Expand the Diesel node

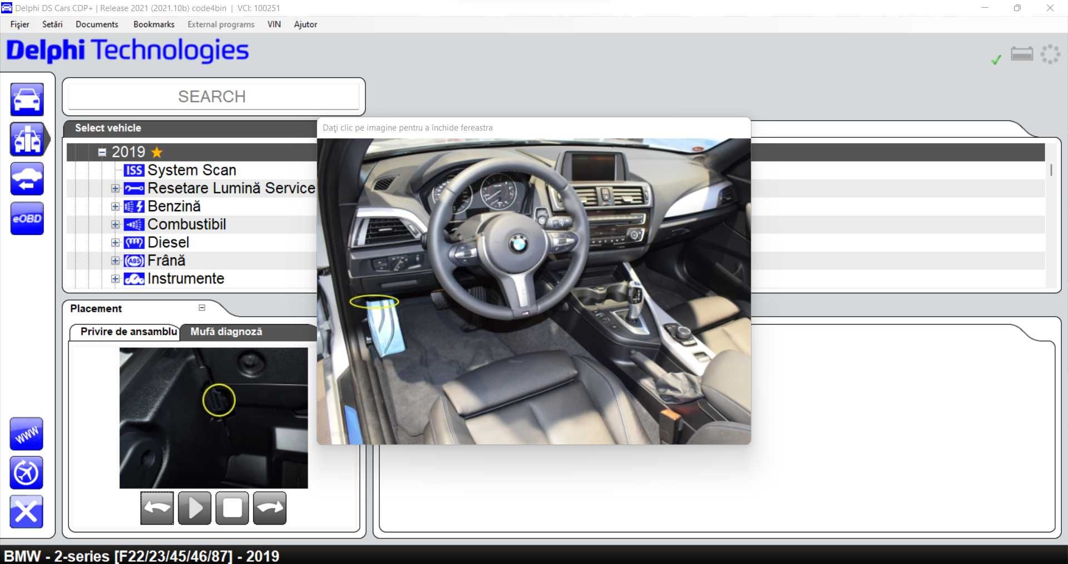(x=115, y=243)
